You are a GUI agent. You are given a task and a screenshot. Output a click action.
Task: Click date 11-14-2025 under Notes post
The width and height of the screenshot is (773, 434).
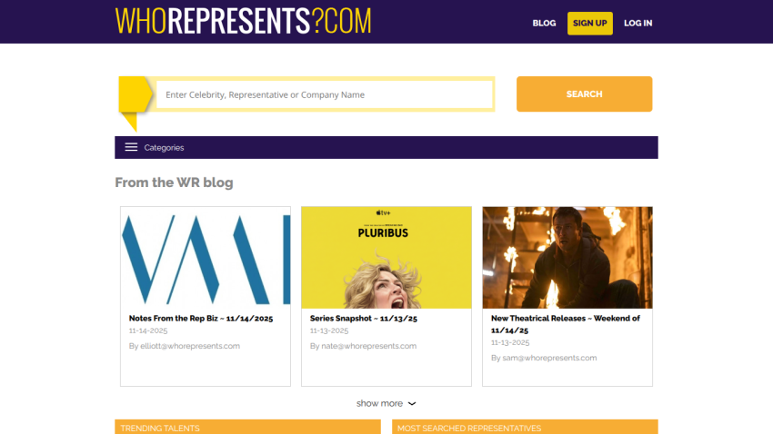pos(148,330)
